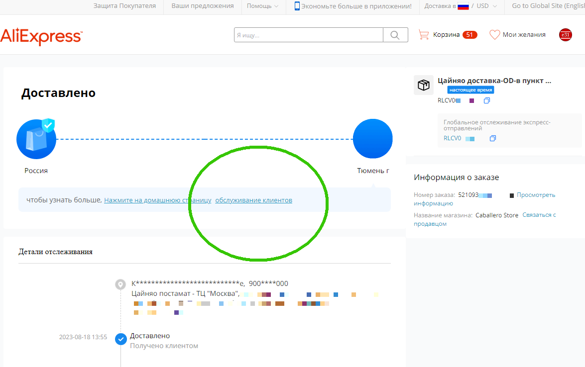Screen dimensions: 585x367
Task: Click the Россия origin shopping bag icon
Action: [x=36, y=139]
